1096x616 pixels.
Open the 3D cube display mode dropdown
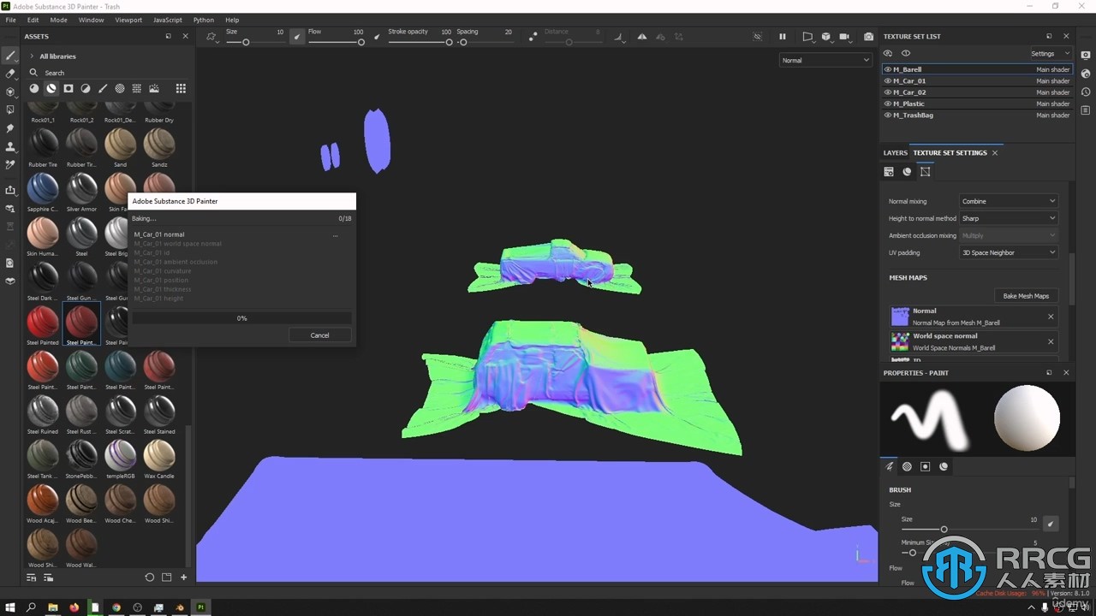click(826, 37)
